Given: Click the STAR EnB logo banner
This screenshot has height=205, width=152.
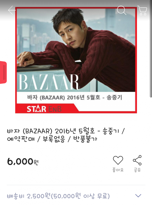Looking at the screenshot, I should coord(44,109).
